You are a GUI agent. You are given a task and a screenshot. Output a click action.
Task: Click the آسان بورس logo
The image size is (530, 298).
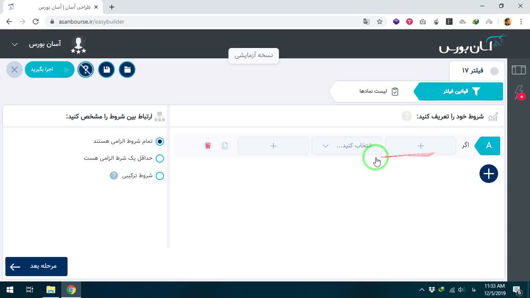tap(473, 44)
